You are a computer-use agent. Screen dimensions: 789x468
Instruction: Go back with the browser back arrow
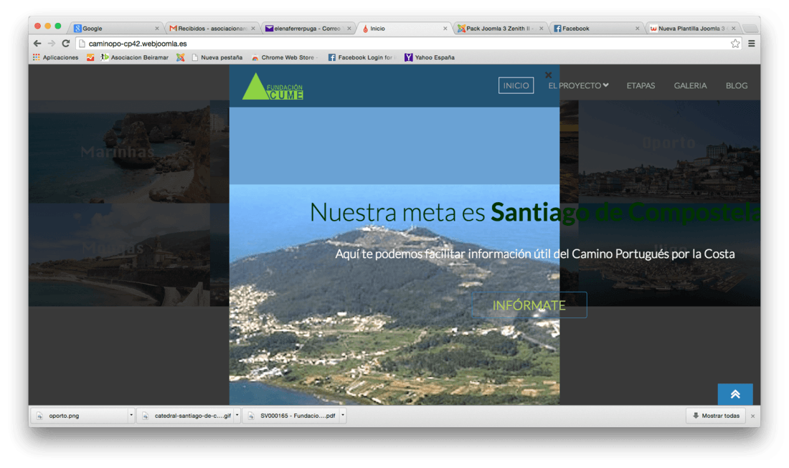pos(37,44)
